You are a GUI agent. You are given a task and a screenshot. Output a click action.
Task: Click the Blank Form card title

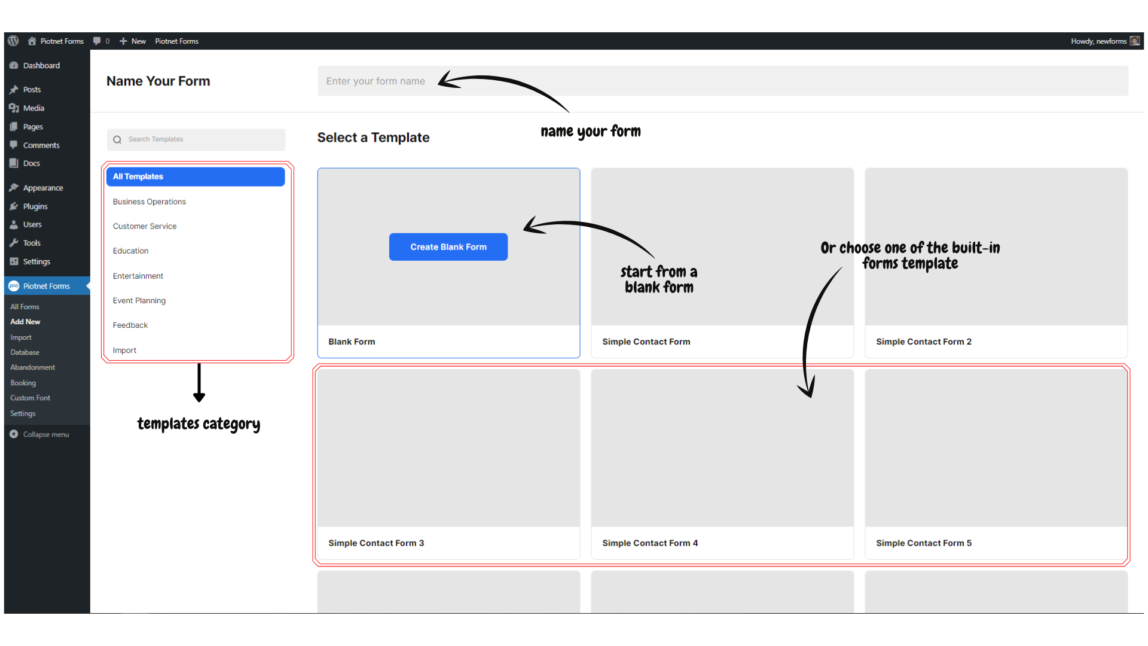point(352,342)
